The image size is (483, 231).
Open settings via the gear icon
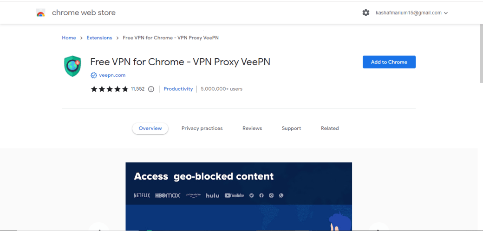366,13
